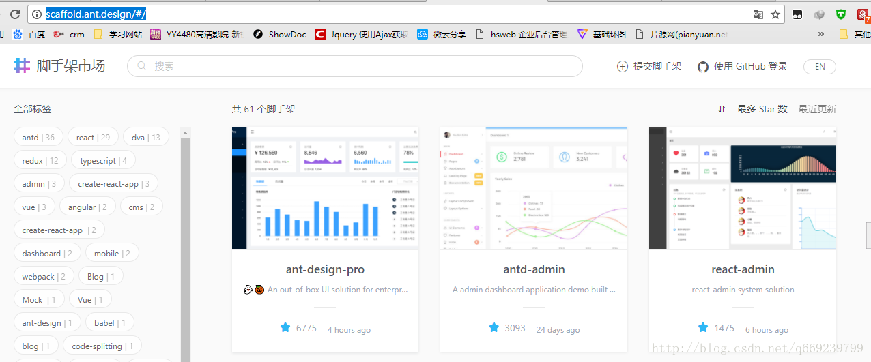Click 24 days ago timestamp
Image resolution: width=871 pixels, height=362 pixels.
point(558,329)
